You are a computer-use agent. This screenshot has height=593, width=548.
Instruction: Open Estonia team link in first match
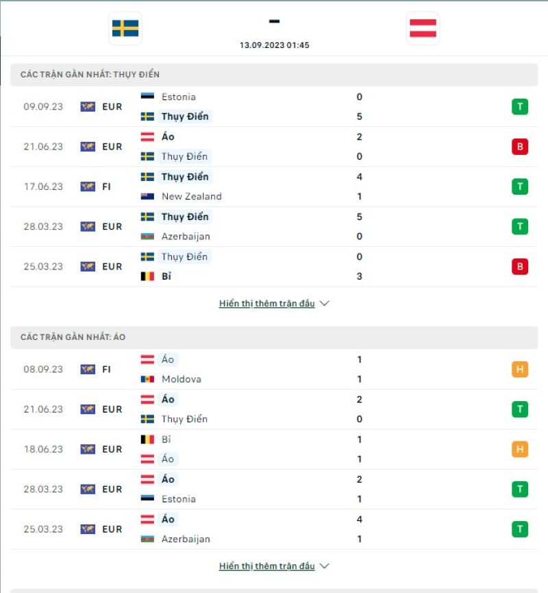coord(178,97)
